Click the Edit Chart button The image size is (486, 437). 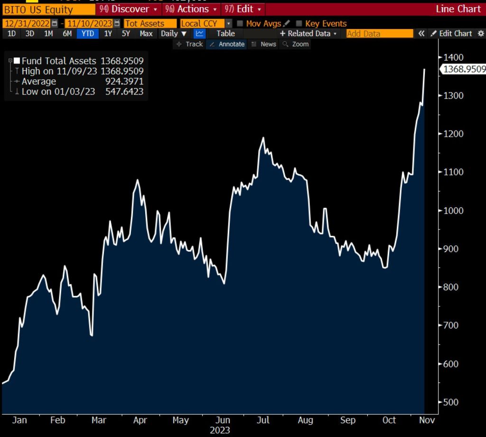[x=451, y=33]
